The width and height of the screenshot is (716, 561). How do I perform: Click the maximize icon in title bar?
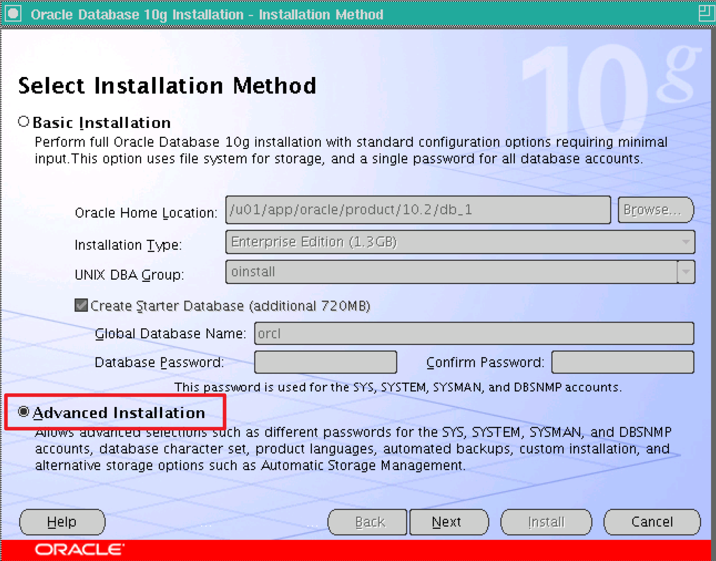tap(707, 13)
